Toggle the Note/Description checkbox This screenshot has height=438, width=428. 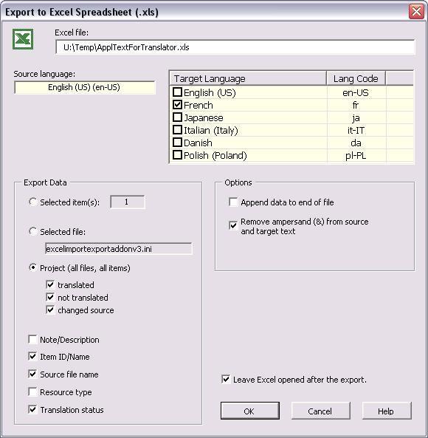pos(32,339)
